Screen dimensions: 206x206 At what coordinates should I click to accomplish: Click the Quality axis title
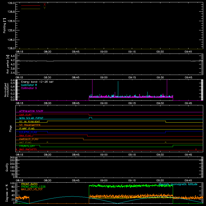pyautogui.click(x=7, y=167)
